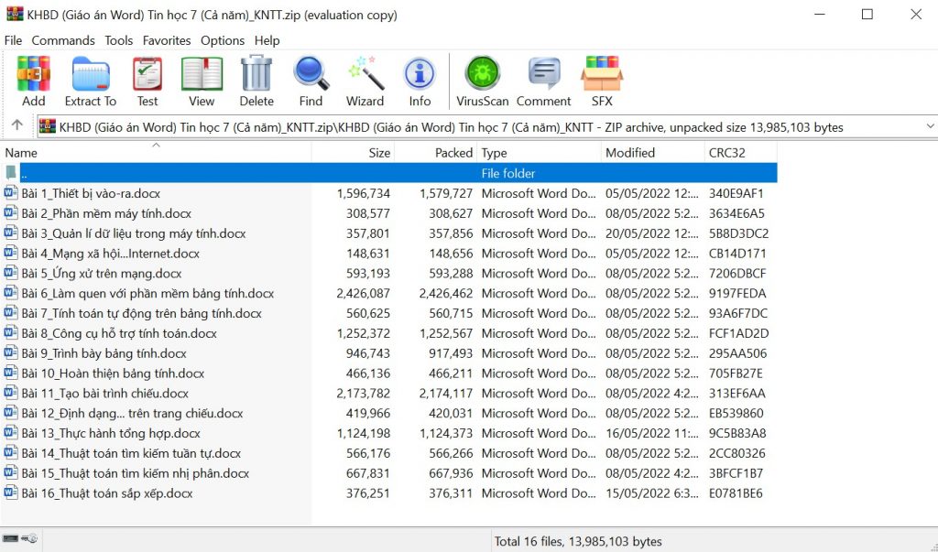938x552 pixels.
Task: Open the Favorites menu
Action: tap(167, 40)
